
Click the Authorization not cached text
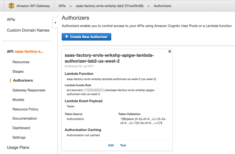[83, 135]
